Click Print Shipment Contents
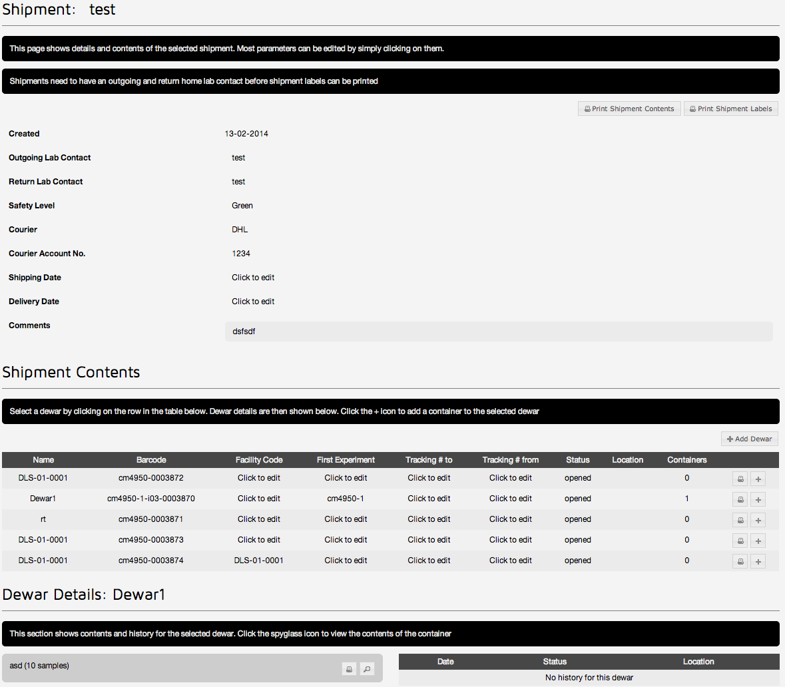The image size is (785, 687). click(629, 108)
